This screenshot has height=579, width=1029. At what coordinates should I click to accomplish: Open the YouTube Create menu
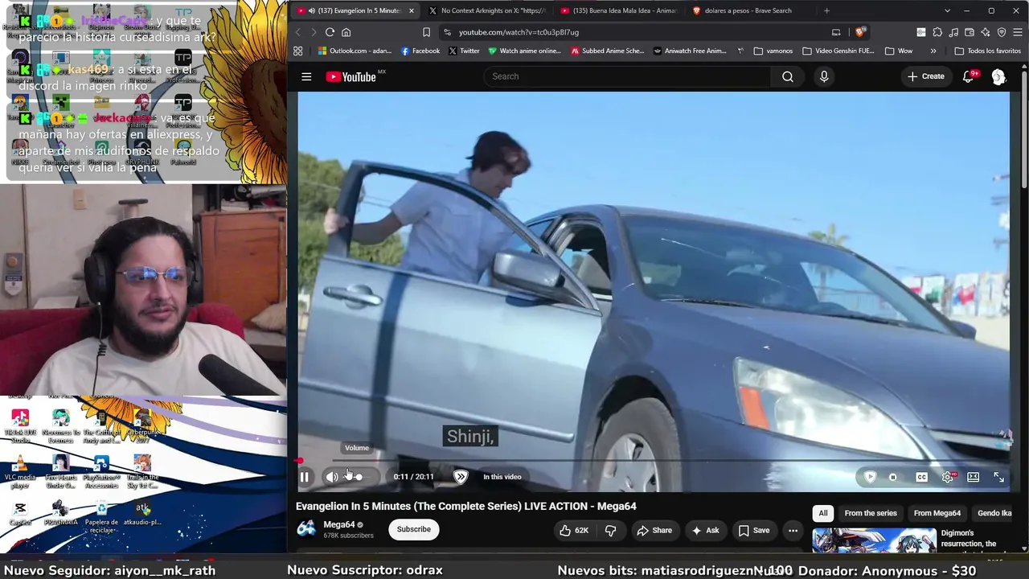925,76
